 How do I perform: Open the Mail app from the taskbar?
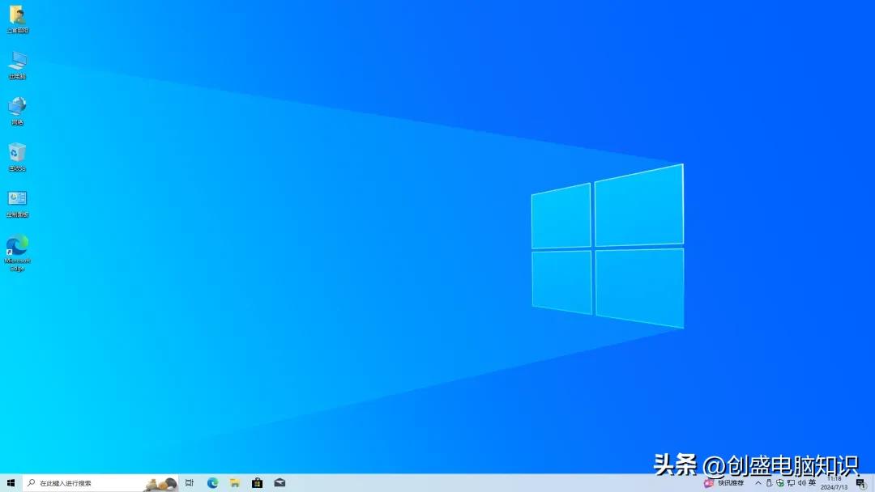click(x=279, y=483)
